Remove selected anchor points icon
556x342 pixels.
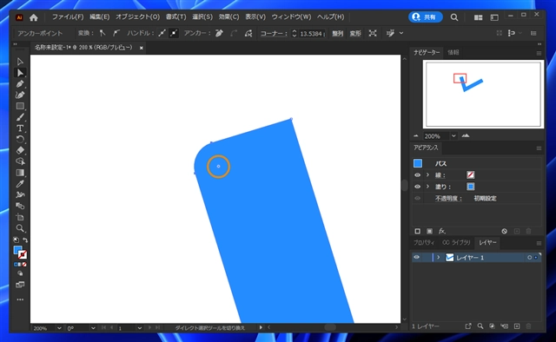click(x=219, y=33)
